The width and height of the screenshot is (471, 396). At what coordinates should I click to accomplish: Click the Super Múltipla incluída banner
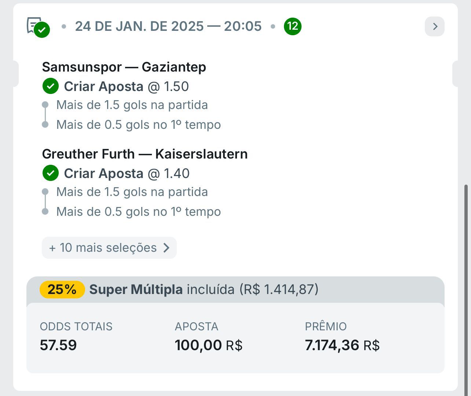pyautogui.click(x=235, y=290)
